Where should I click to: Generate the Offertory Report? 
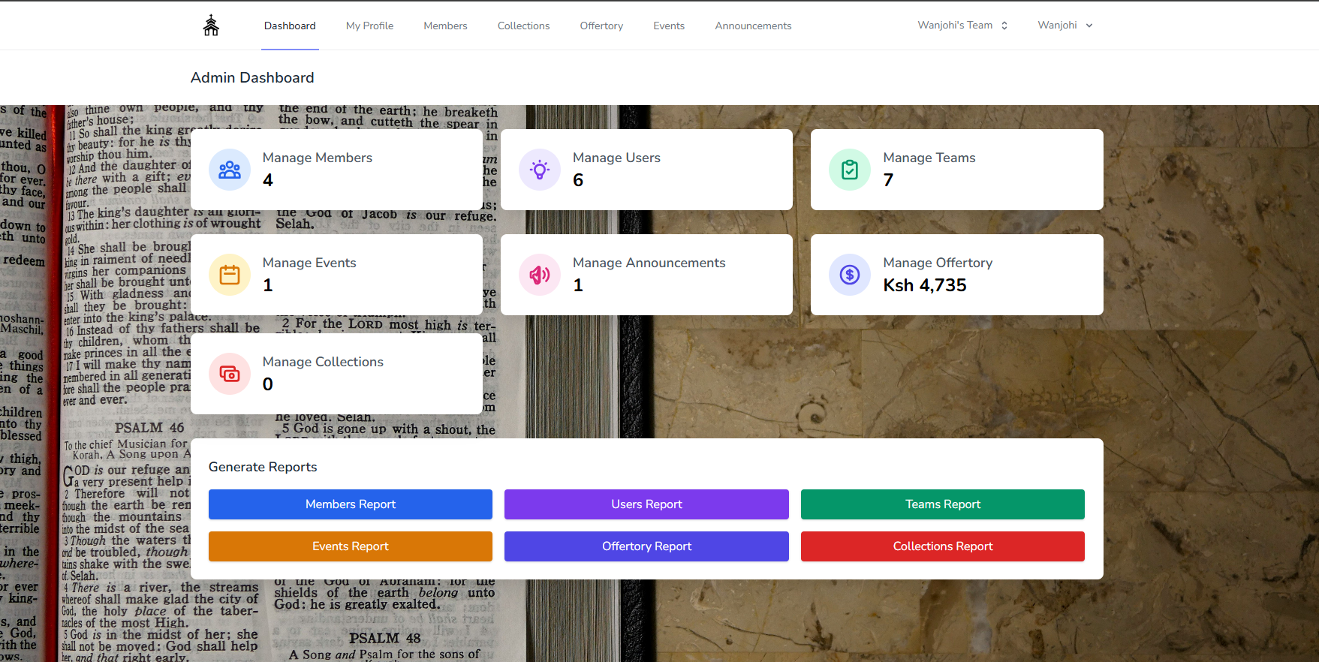click(646, 546)
